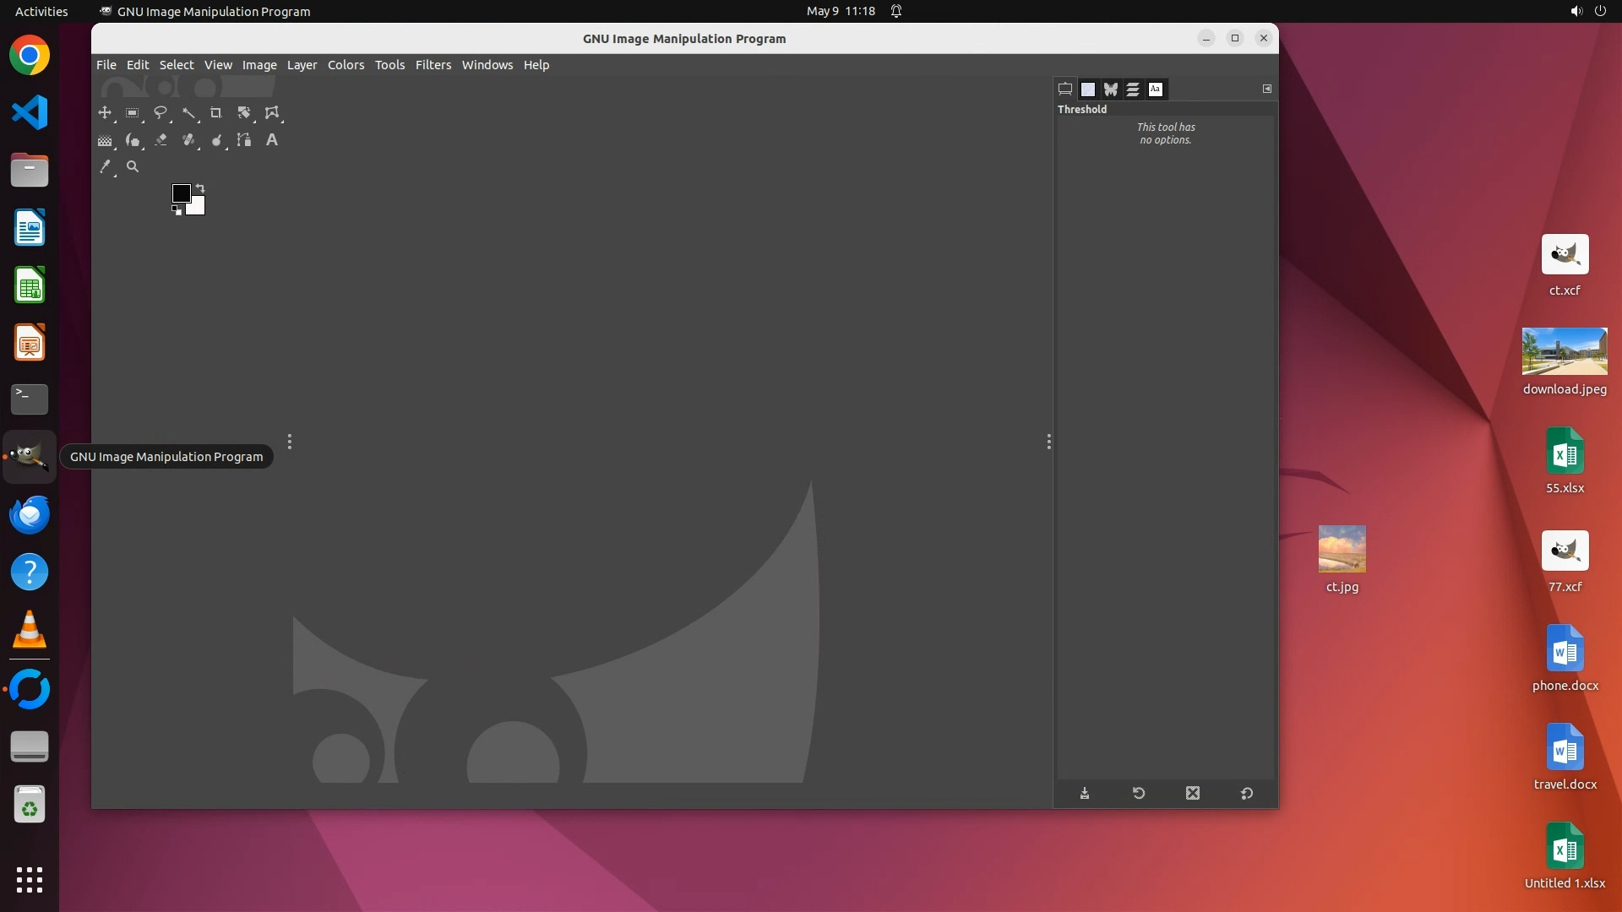Select the Color Picker eyedropper tool

105,167
